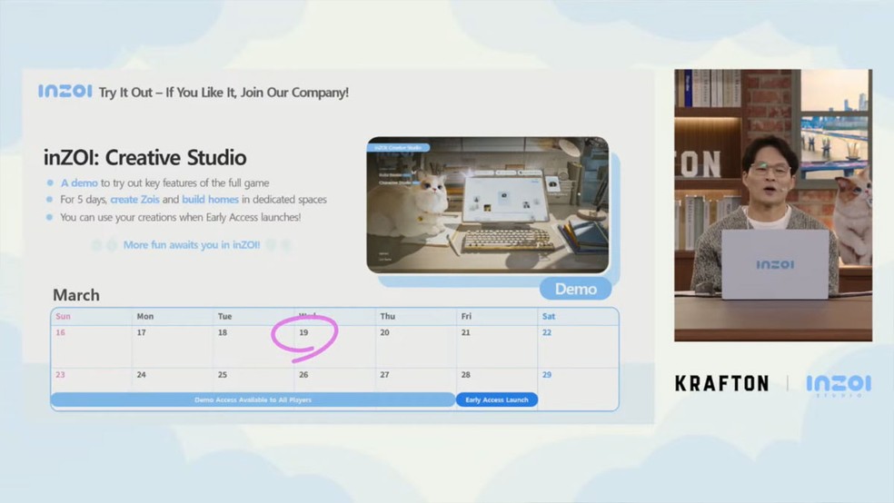This screenshot has height=503, width=894.
Task: Click the 'Thu' column header
Action: 388,316
